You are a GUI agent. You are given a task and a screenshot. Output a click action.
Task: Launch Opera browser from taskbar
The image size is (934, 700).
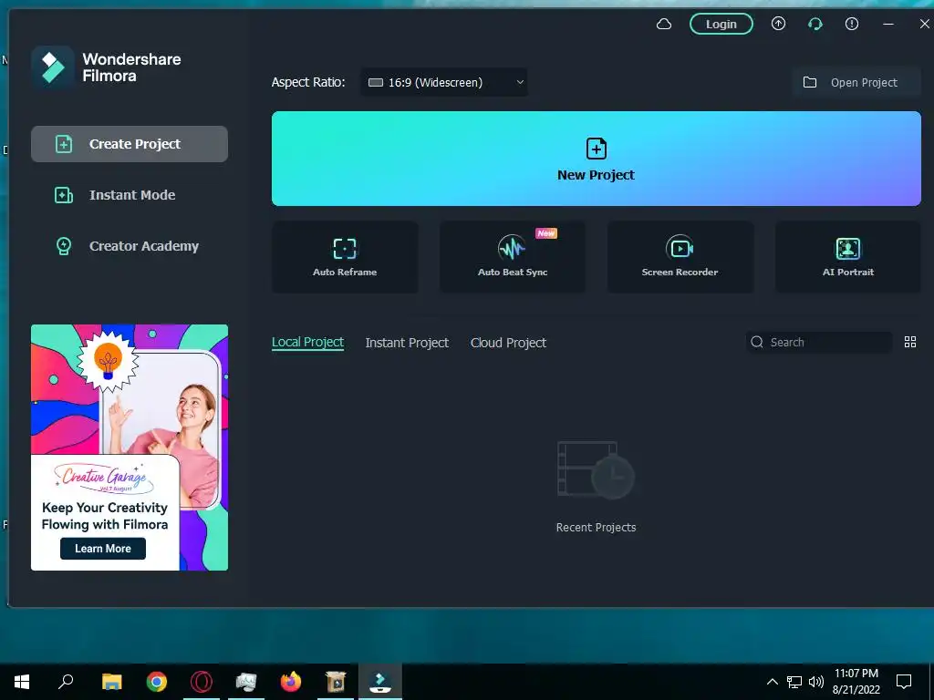pyautogui.click(x=202, y=682)
